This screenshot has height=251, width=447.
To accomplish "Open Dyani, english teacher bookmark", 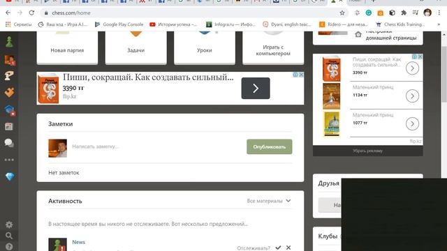I will coord(287,24).
